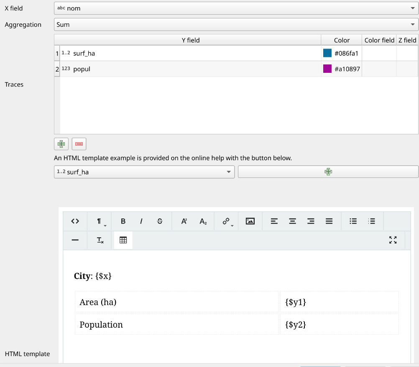This screenshot has height=367, width=419.
Task: Click the Z field cell for popul
Action: pyautogui.click(x=407, y=69)
